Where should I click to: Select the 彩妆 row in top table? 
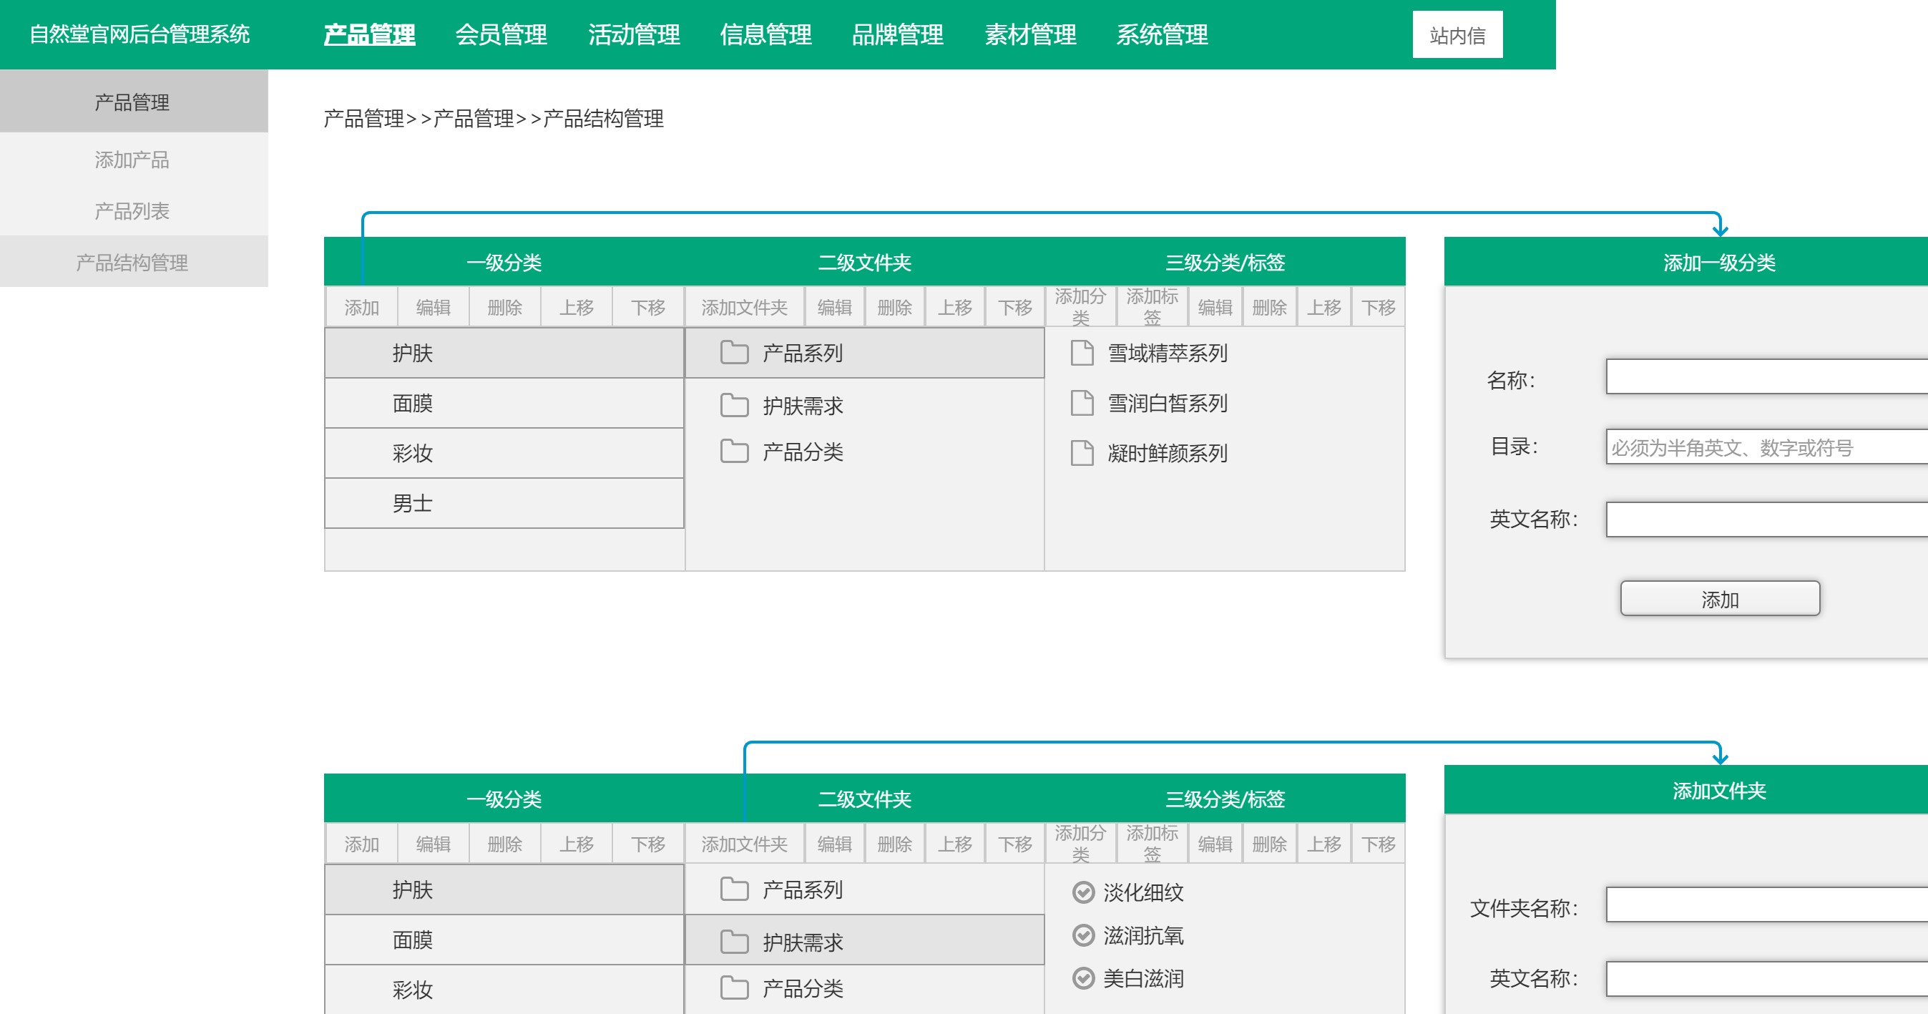coord(504,453)
